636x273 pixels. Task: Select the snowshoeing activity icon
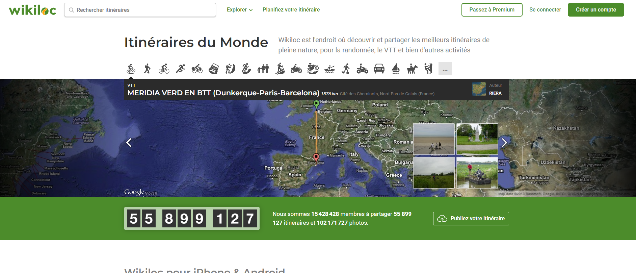(x=346, y=69)
